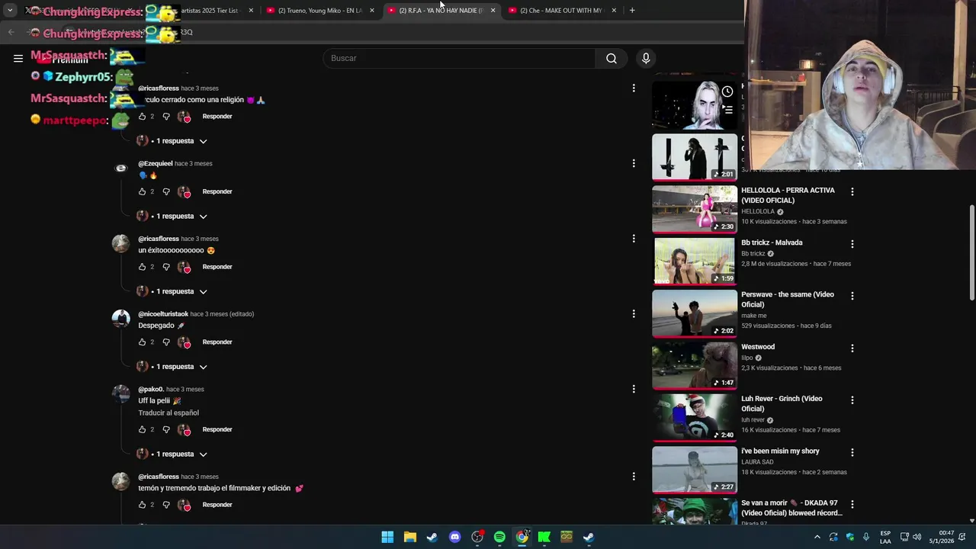Like the 'Despegado' comment
Viewport: 976px width, 549px height.
(142, 342)
